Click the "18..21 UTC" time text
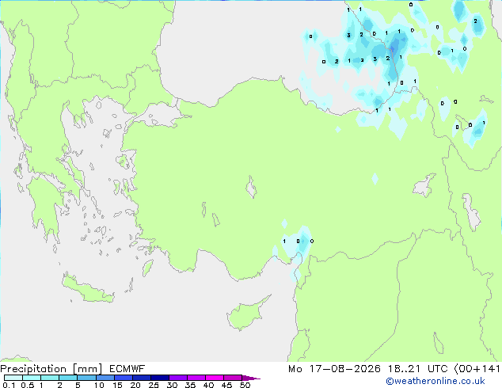Screen dimensions: 502x388 pyautogui.click(x=418, y=369)
